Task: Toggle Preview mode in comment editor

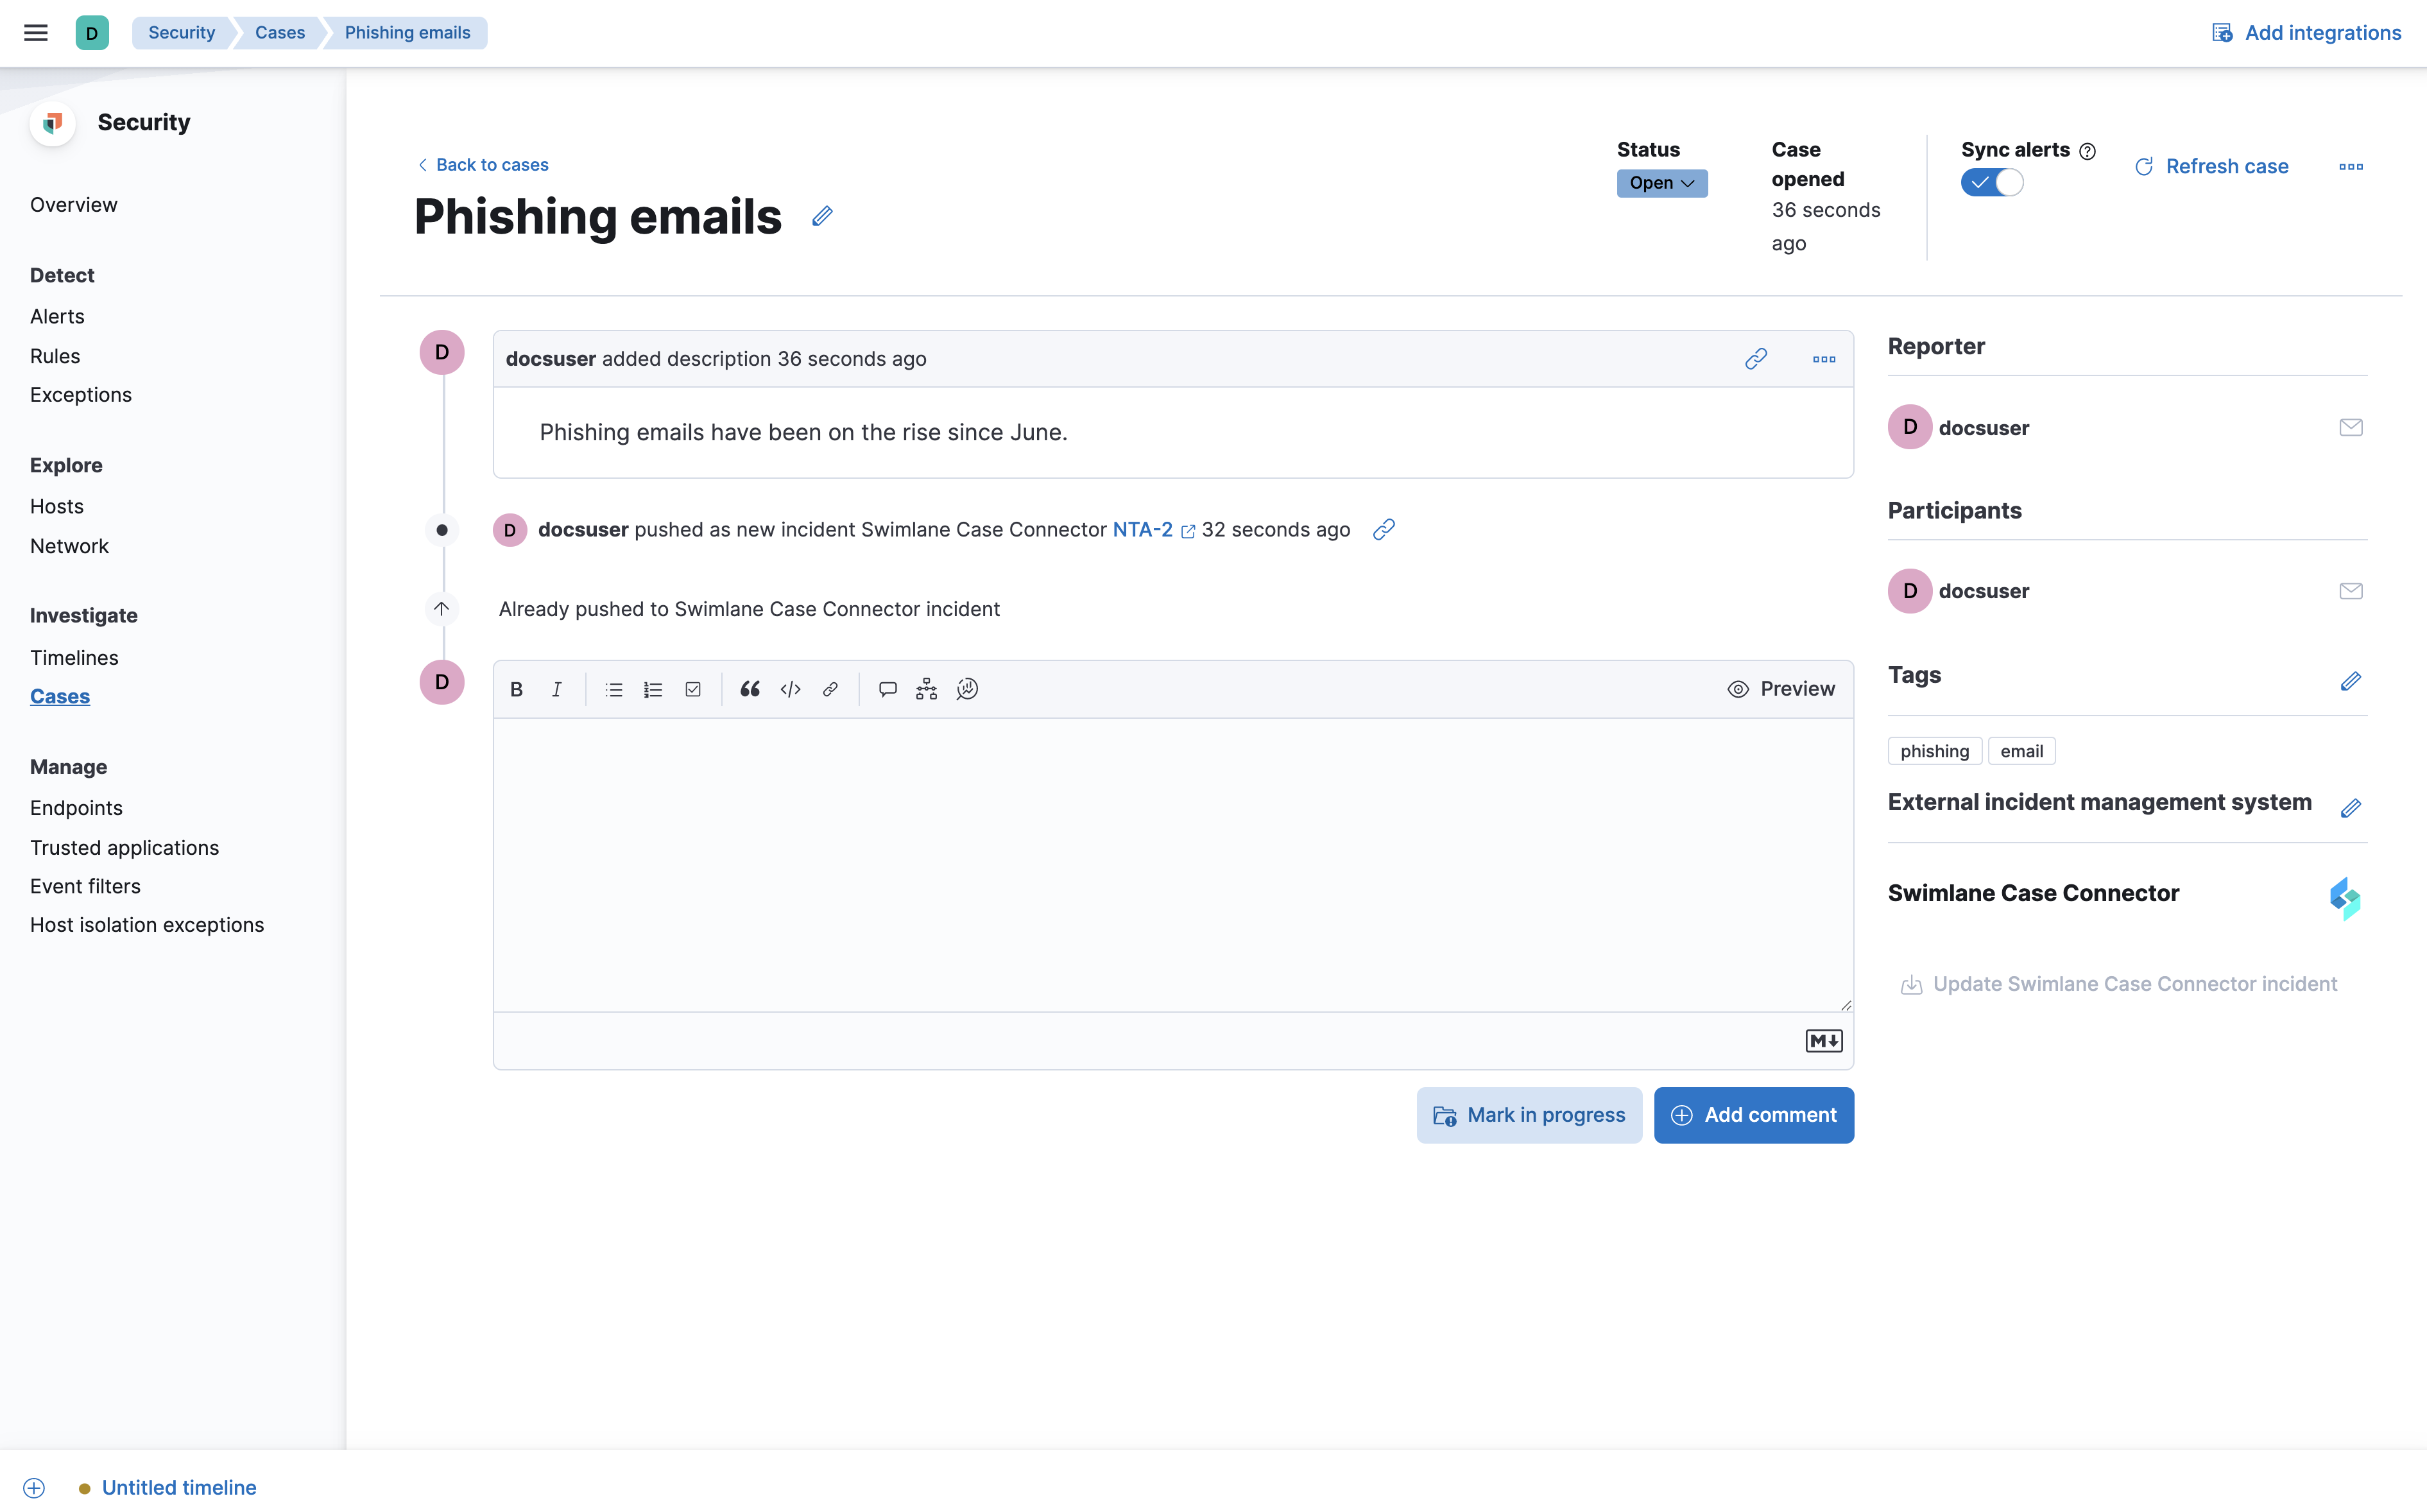Action: point(1781,689)
